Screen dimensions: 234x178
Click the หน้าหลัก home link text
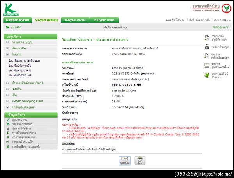(16, 27)
